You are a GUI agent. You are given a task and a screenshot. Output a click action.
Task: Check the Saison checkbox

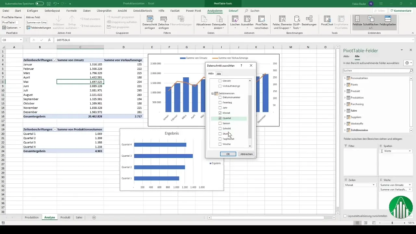click(x=220, y=123)
